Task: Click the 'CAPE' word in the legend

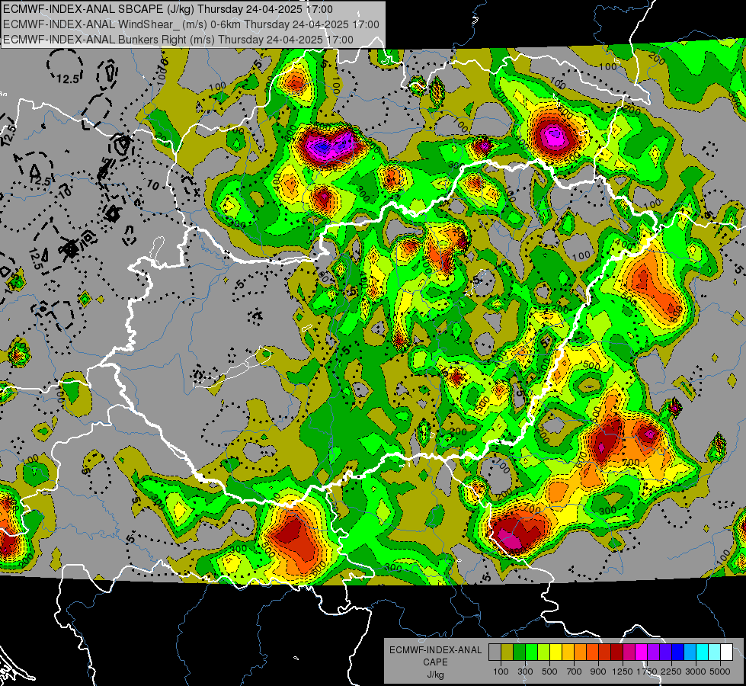Action: tap(435, 662)
